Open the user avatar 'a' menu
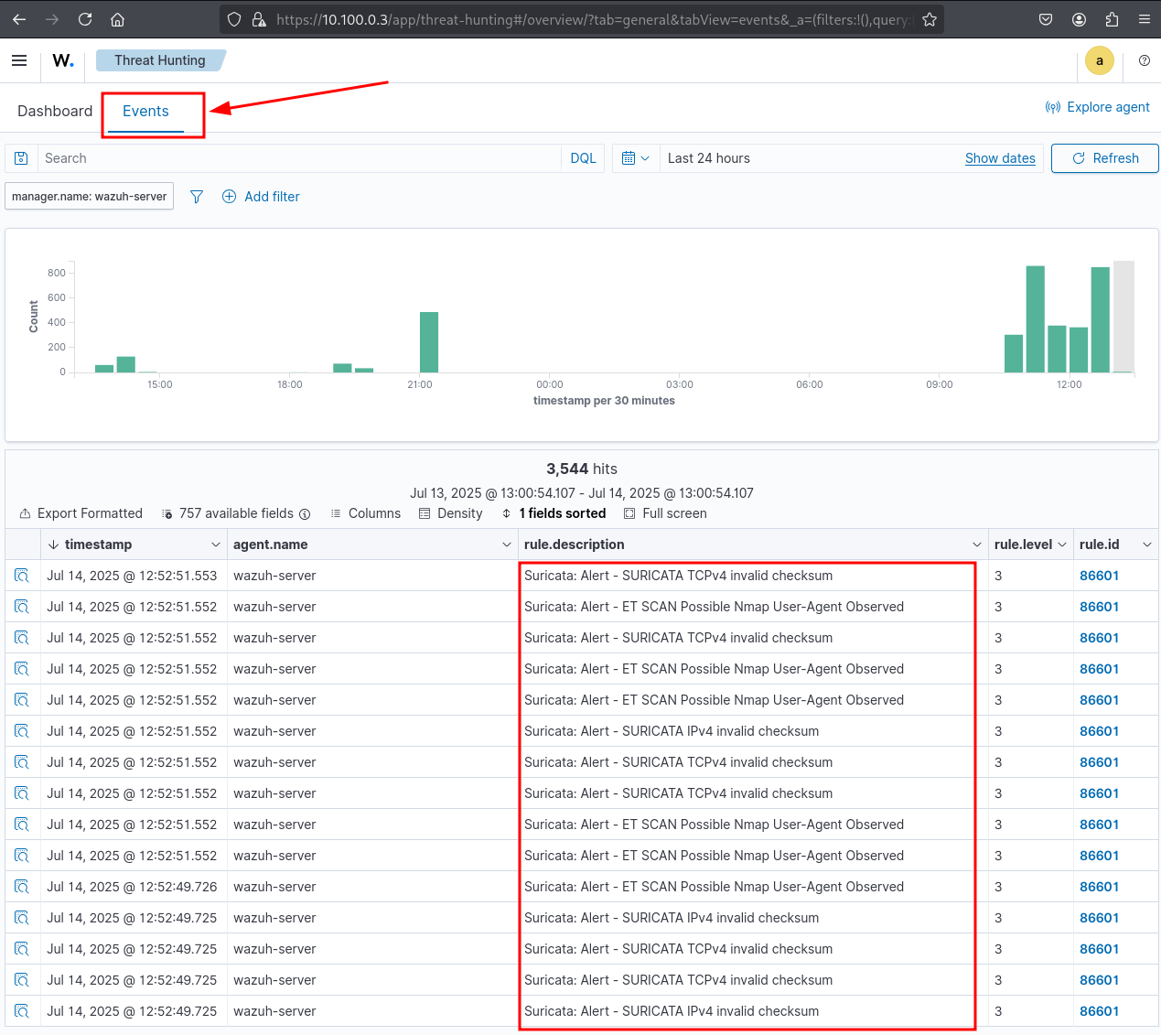This screenshot has width=1161, height=1035. [1100, 60]
